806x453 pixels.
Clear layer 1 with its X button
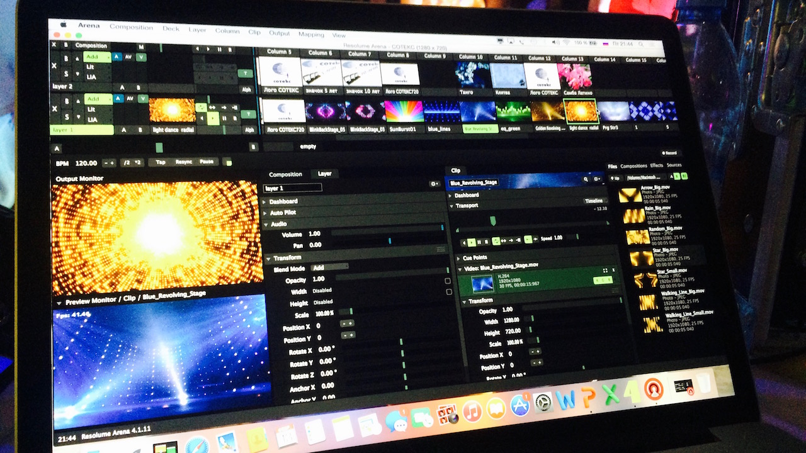click(54, 109)
